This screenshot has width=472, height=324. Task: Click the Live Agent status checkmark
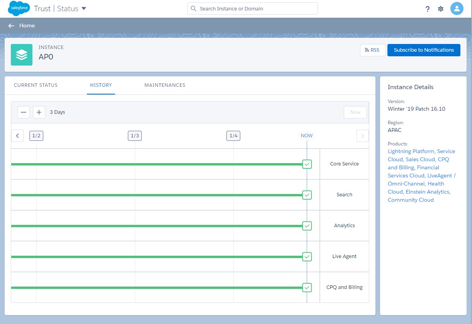click(x=307, y=256)
